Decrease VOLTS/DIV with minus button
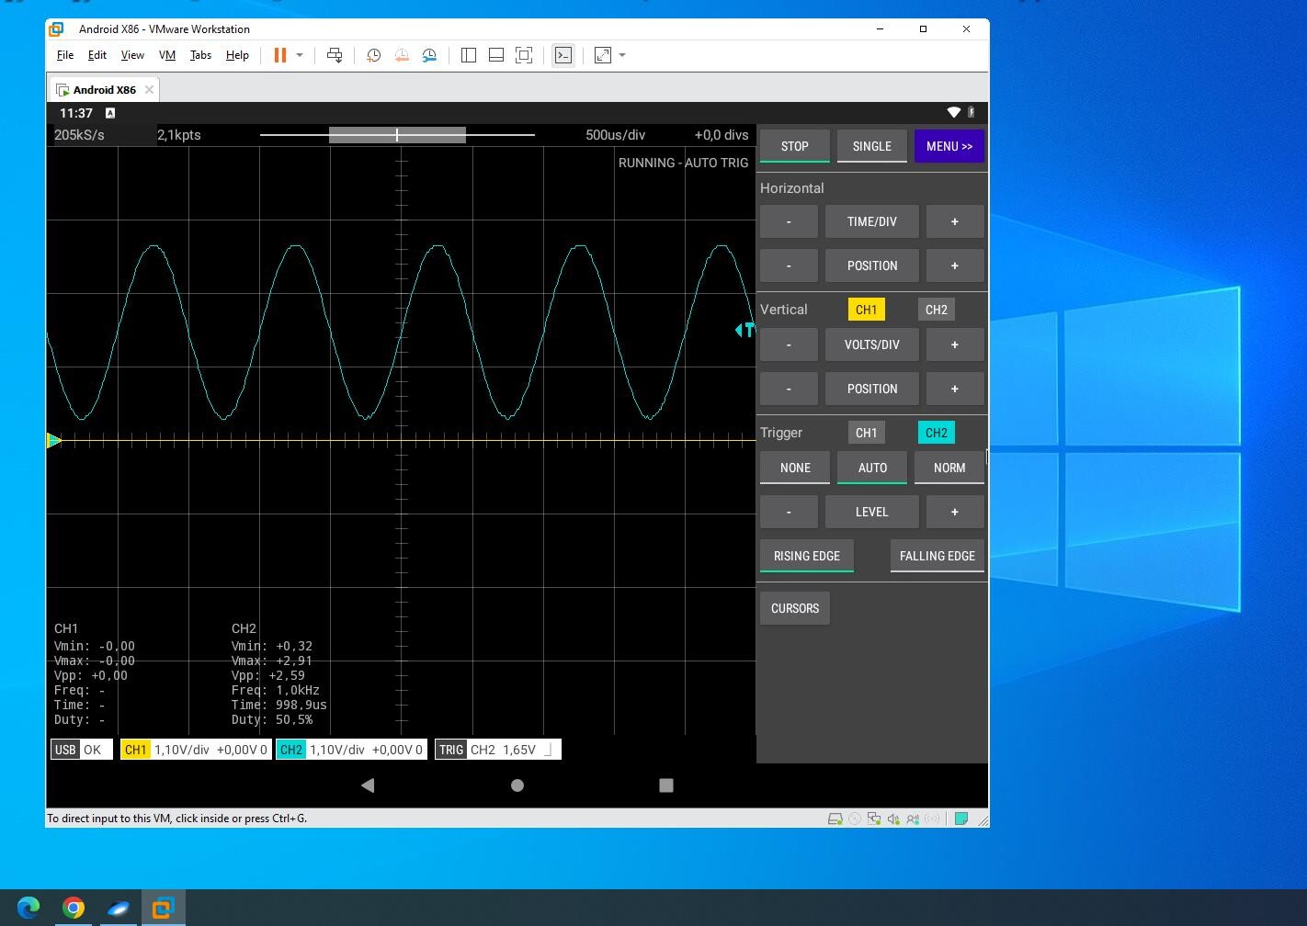Screen dimensions: 1307x926 click(x=789, y=344)
